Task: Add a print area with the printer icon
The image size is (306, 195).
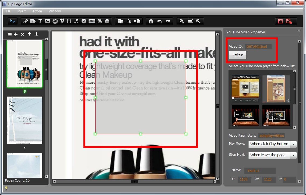Action: pyautogui.click(x=107, y=21)
